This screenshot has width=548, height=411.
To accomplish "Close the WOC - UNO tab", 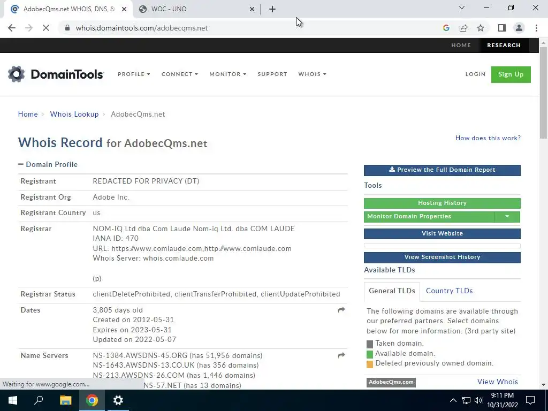I will coord(252,9).
